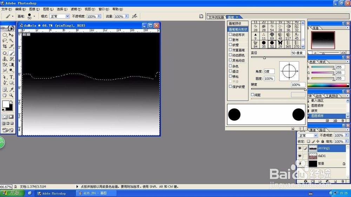
Task: Pick the butterfly brush preset 29
Action: tap(280, 44)
